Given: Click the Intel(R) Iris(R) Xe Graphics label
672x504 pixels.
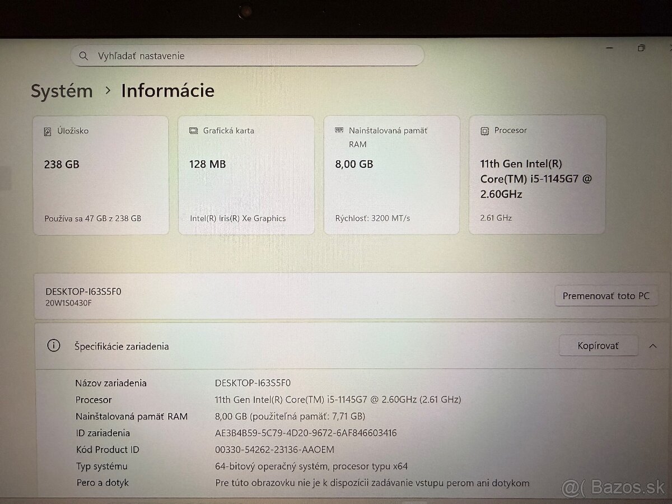Looking at the screenshot, I should click(x=236, y=218).
